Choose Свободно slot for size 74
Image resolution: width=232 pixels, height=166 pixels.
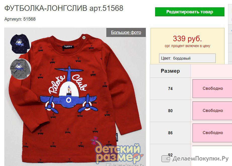[x=212, y=89]
